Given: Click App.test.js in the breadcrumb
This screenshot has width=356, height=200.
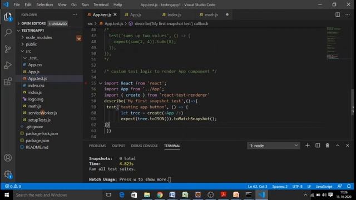Looking at the screenshot, I should coord(113,23).
